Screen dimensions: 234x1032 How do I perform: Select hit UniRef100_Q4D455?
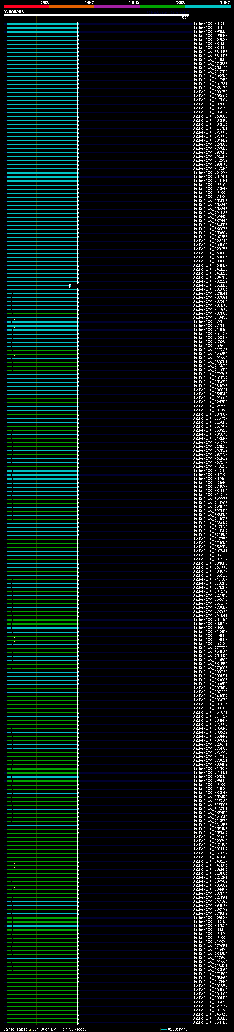(210, 317)
